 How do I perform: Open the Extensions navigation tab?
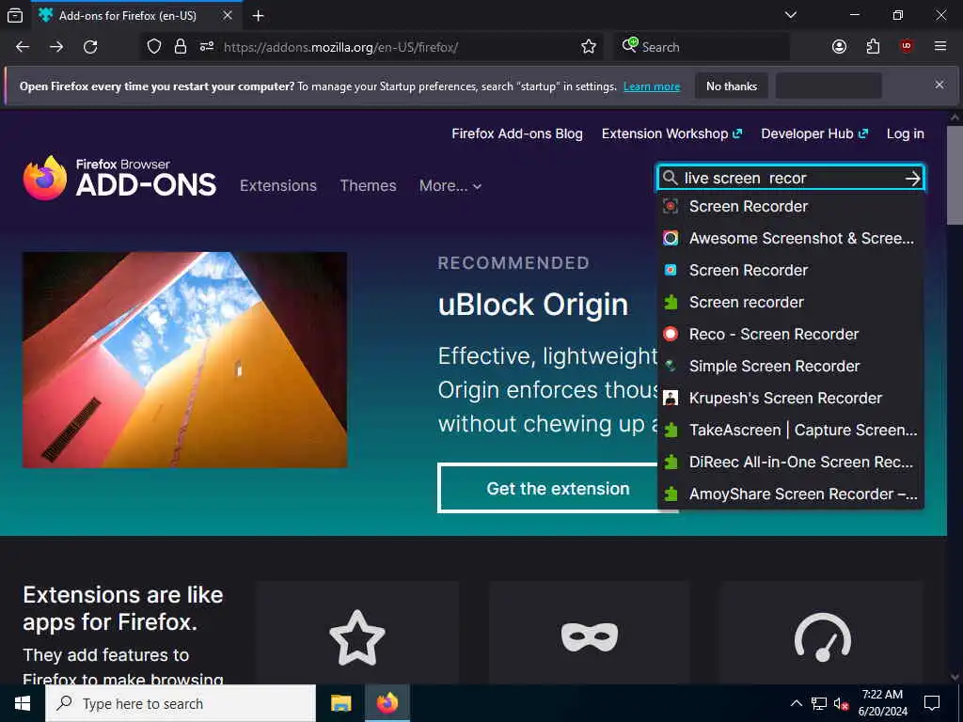278,185
